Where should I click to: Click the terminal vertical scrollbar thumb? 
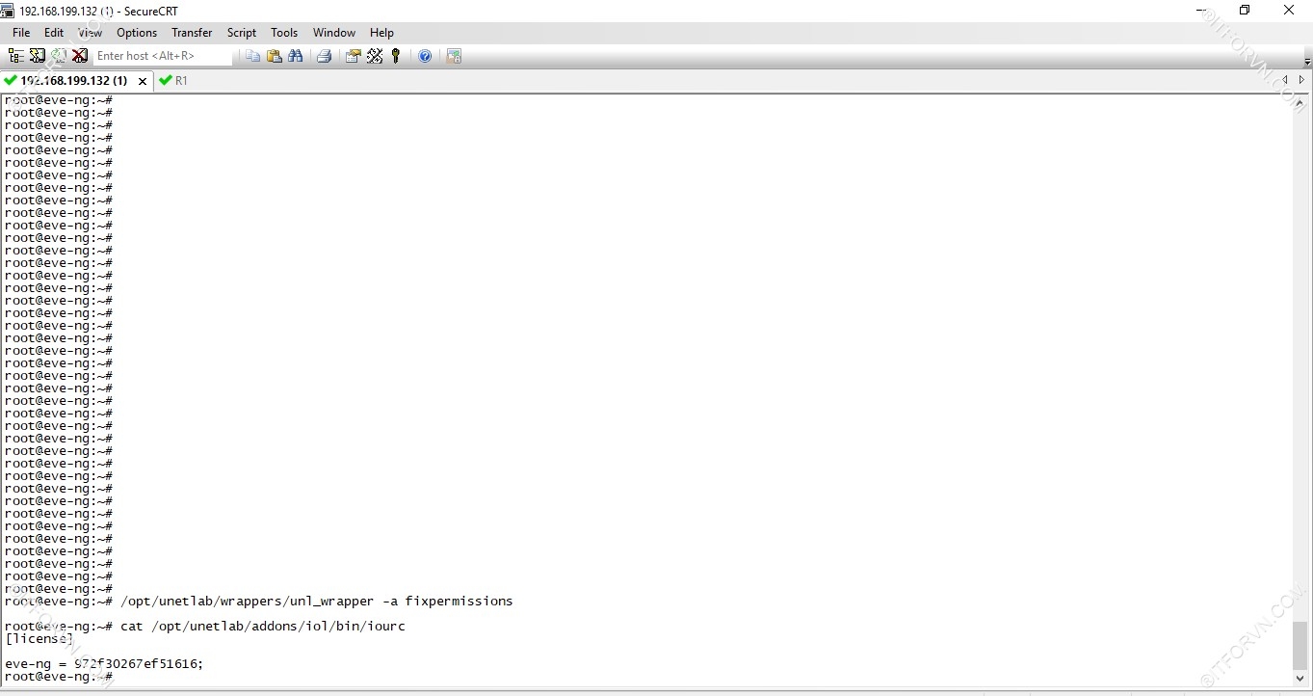coord(1300,644)
